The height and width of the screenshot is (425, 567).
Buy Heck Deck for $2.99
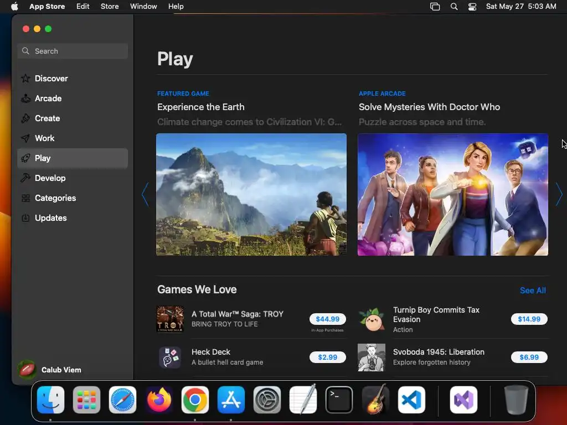[x=328, y=357]
